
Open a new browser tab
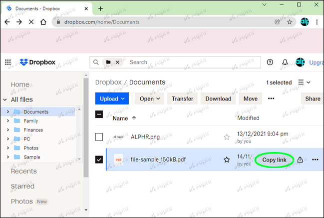pyautogui.click(x=100, y=8)
